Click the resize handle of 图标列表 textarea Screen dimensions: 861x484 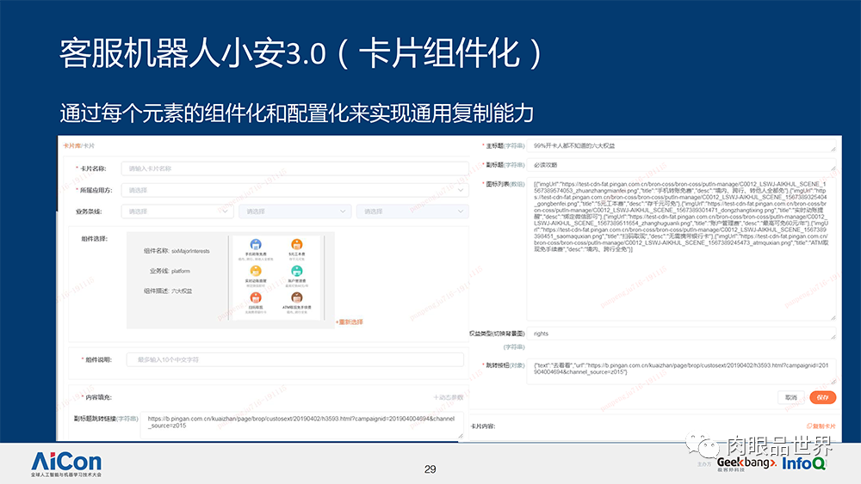click(833, 317)
